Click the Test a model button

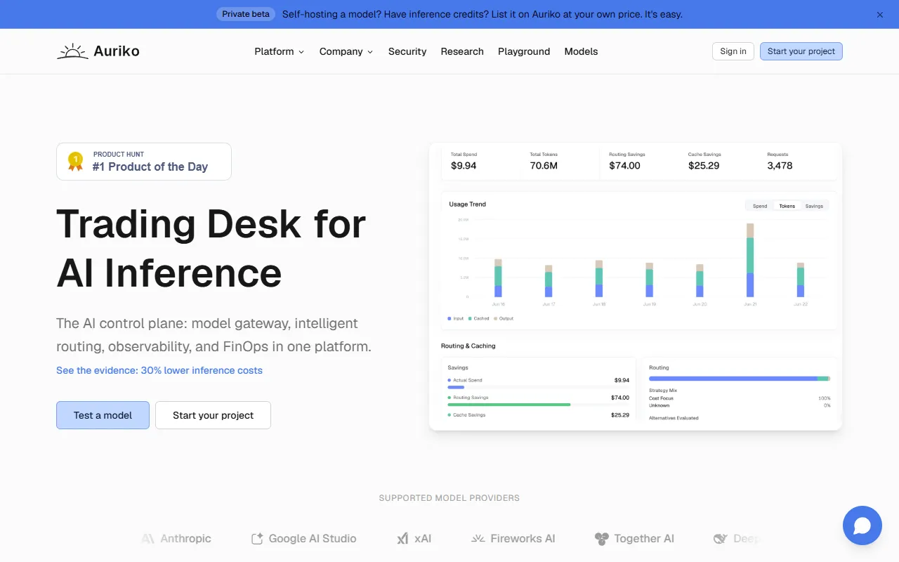pyautogui.click(x=103, y=415)
